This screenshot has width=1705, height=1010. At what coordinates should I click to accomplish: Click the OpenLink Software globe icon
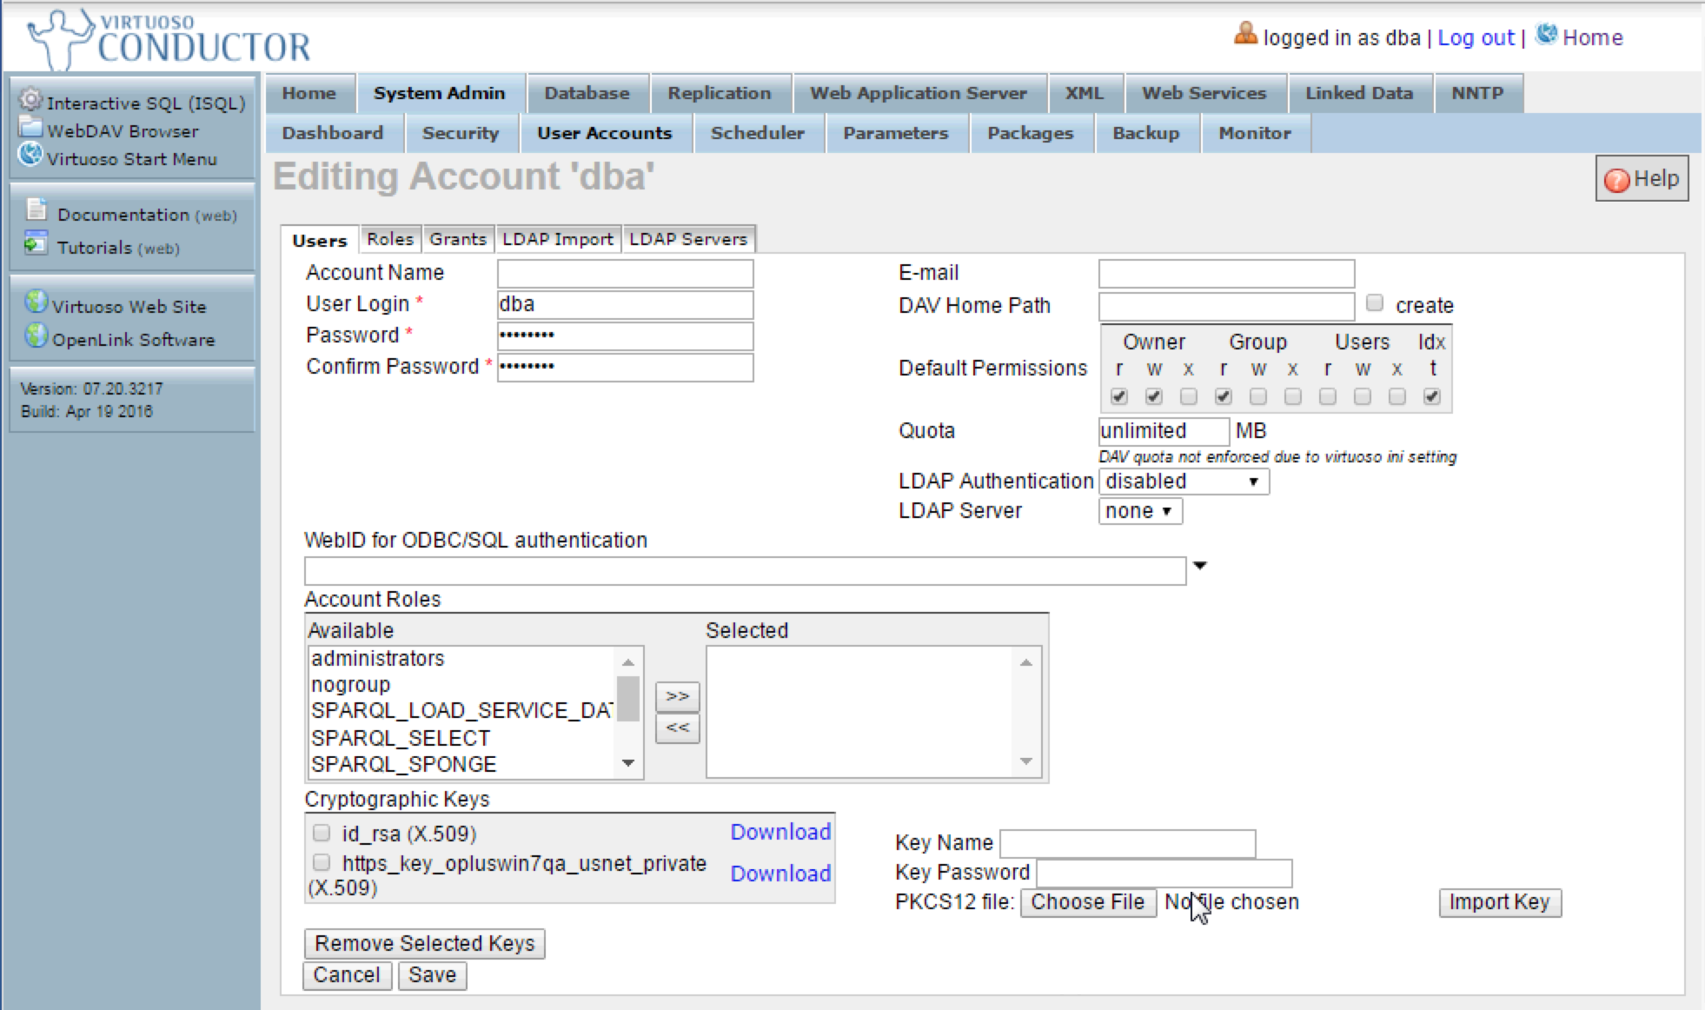[x=36, y=336]
